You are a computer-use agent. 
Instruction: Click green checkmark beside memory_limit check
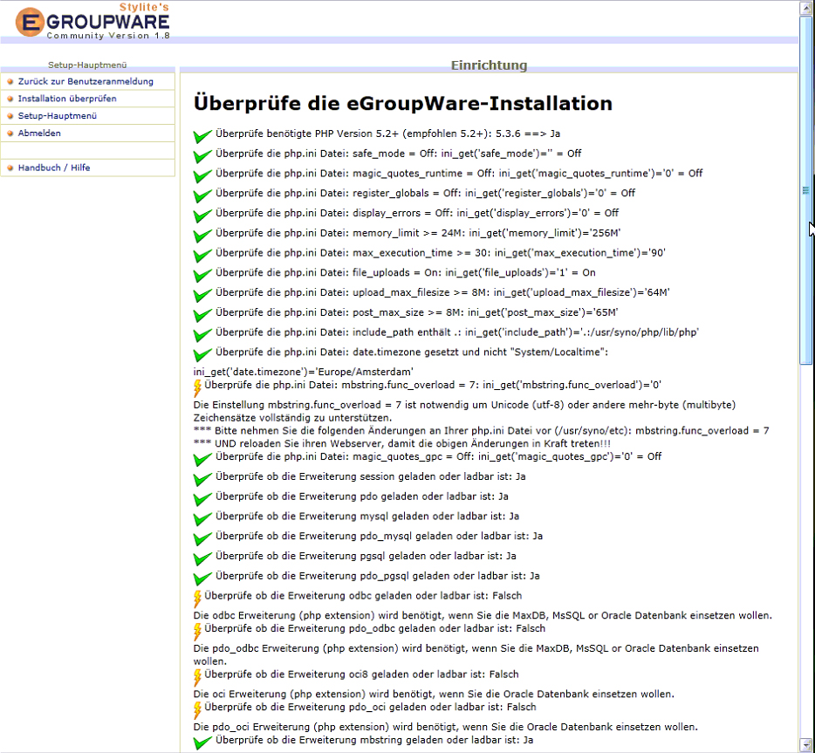tap(202, 235)
